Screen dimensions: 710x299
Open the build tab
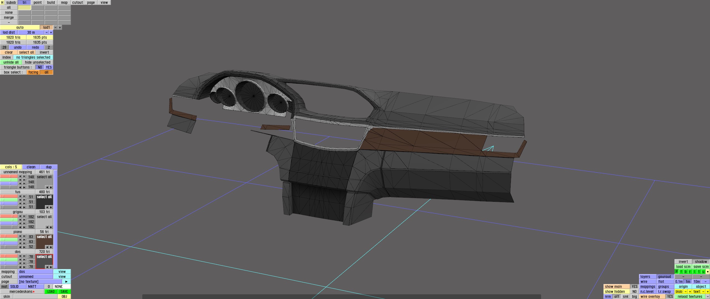coord(51,2)
